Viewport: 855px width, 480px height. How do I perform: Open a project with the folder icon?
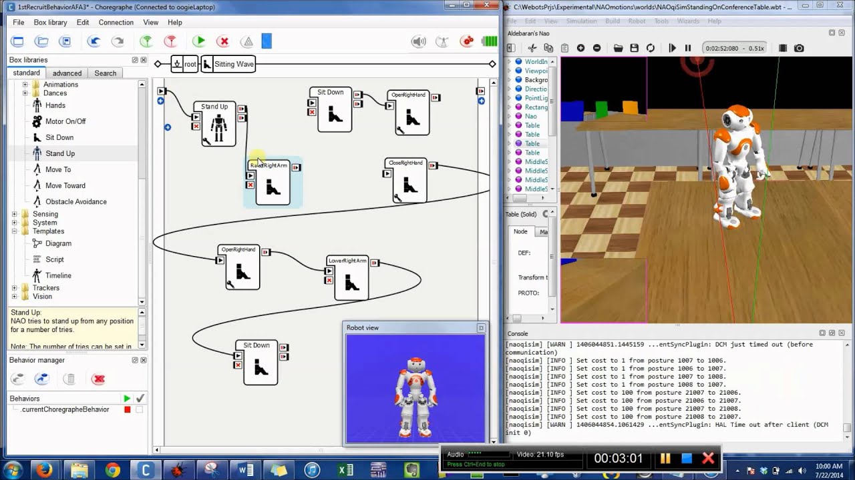pos(41,41)
